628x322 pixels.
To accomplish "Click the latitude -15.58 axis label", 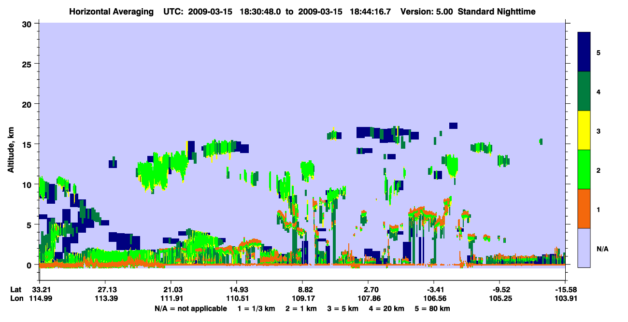I will (x=565, y=290).
